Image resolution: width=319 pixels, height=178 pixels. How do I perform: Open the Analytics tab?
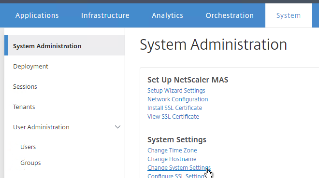point(167,15)
